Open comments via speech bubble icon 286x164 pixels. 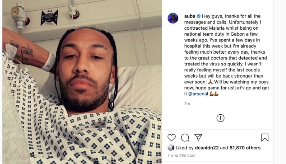tap(185, 138)
